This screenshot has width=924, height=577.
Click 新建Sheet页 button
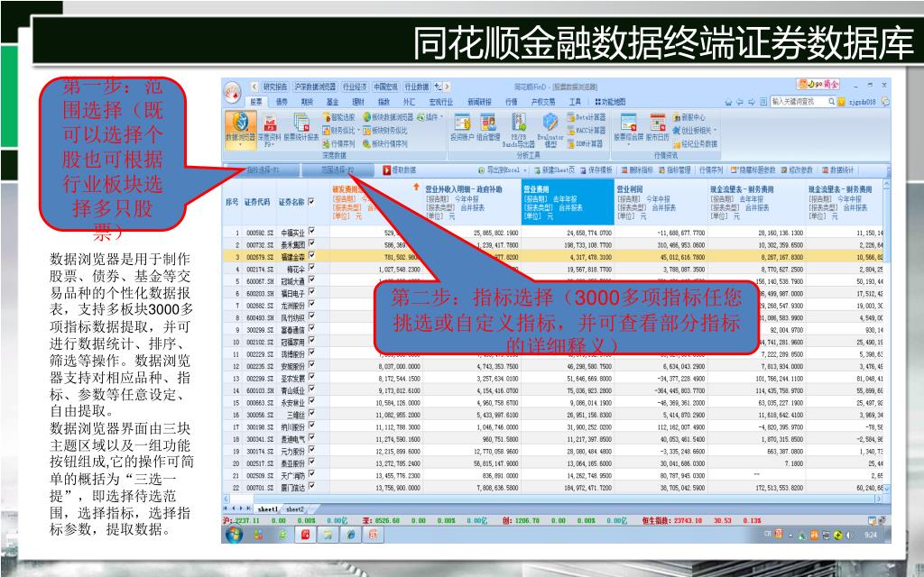tap(553, 170)
